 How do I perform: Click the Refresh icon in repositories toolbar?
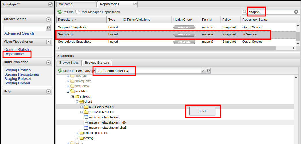tap(59, 12)
